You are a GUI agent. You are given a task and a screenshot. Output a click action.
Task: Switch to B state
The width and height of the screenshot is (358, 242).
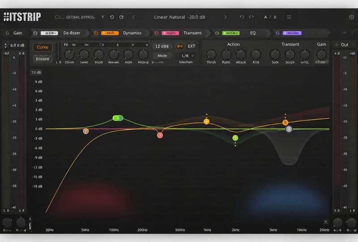[x=275, y=17]
